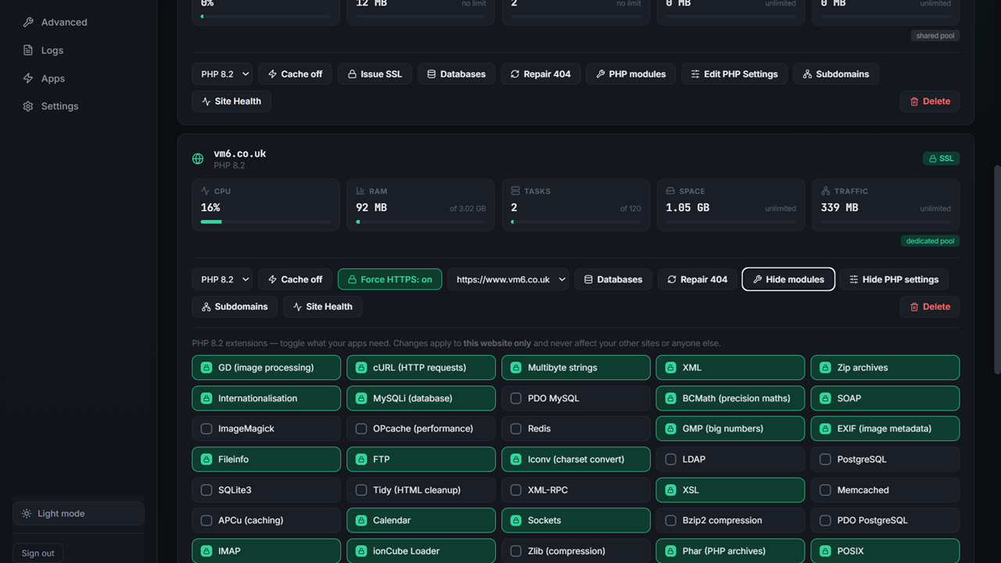The width and height of the screenshot is (1001, 563).
Task: Click the Subdomains icon on the vm6.co.uk card
Action: tap(206, 307)
